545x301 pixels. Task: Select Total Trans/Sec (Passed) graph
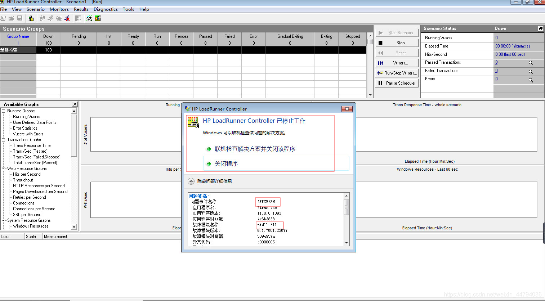click(35, 163)
